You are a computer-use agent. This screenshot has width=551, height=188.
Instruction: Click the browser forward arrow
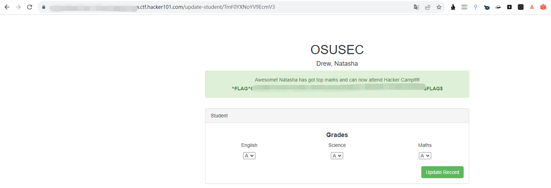(x=18, y=7)
